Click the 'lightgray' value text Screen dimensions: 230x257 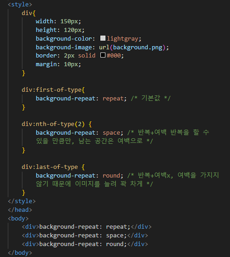click(x=123, y=39)
